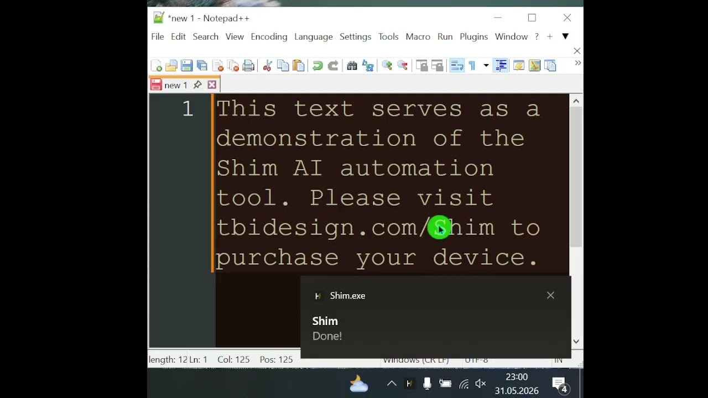This screenshot has width=708, height=398.
Task: Click the Shim H tray icon
Action: coord(409,384)
